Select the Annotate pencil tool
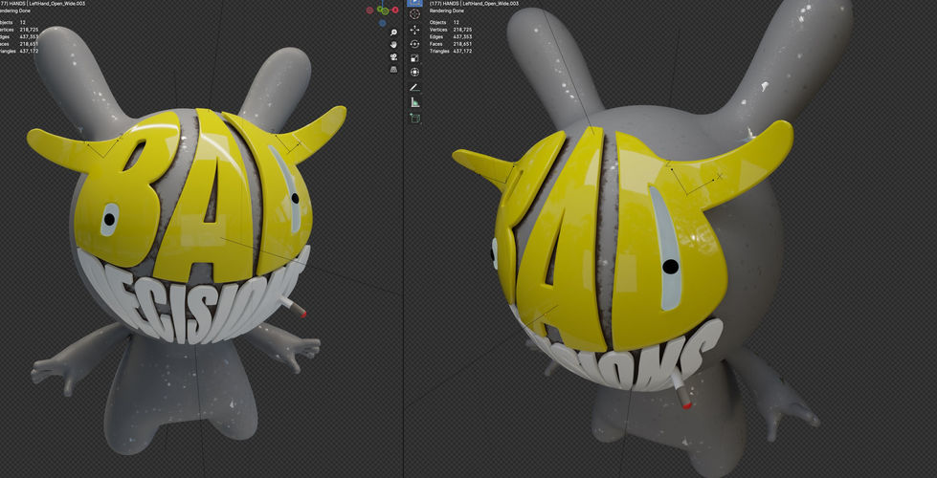 pyautogui.click(x=414, y=87)
